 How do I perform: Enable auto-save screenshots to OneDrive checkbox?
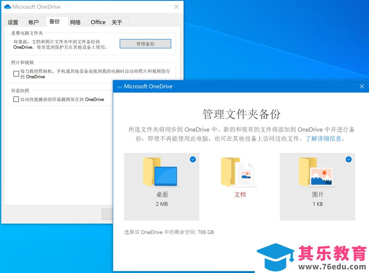coord(16,99)
